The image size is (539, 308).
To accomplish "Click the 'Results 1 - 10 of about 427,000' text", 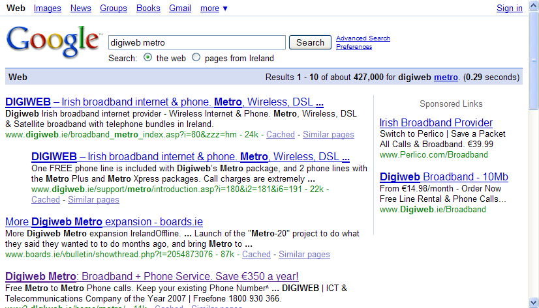I will coord(324,77).
